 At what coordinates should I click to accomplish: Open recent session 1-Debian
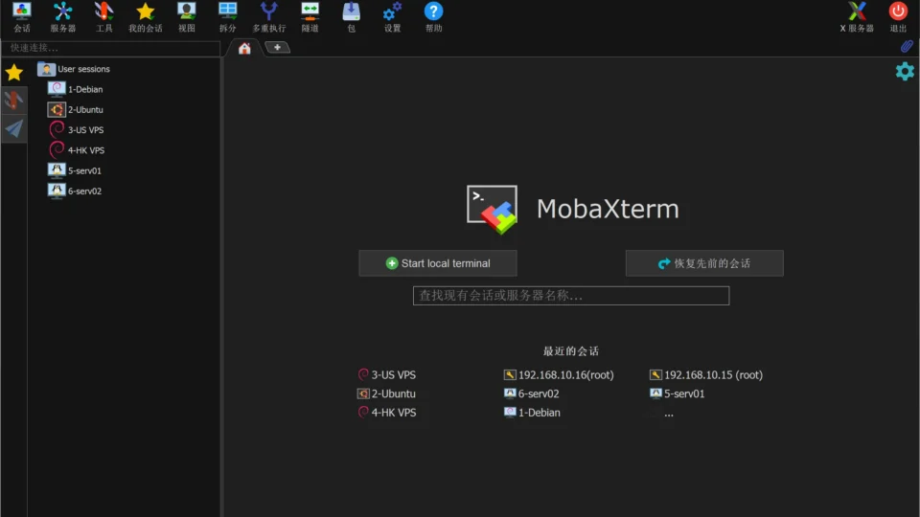[x=532, y=412]
